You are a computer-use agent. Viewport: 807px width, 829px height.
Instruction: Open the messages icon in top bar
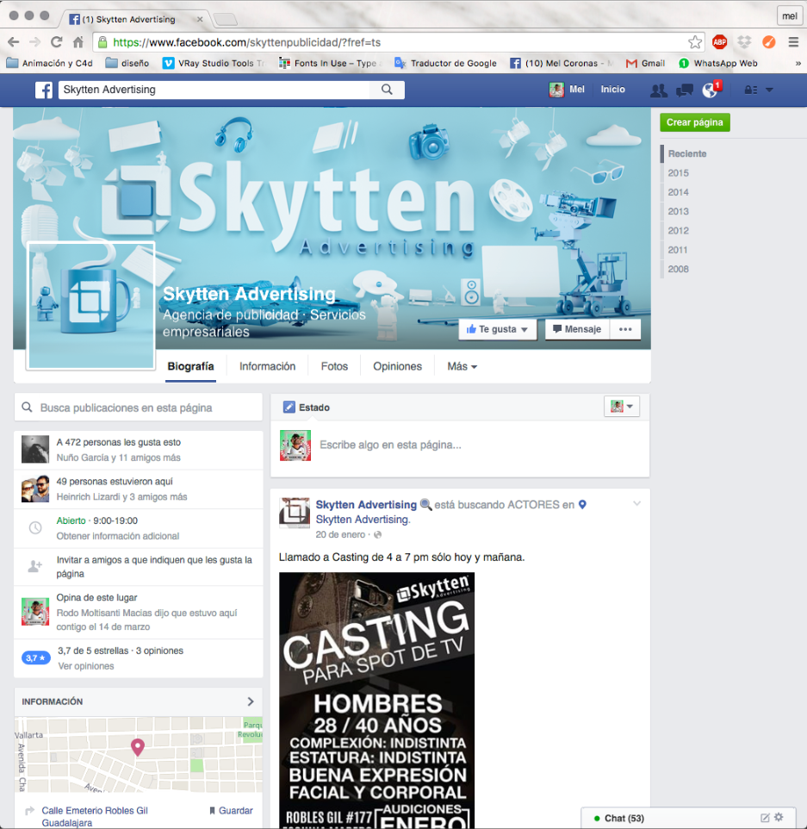685,90
